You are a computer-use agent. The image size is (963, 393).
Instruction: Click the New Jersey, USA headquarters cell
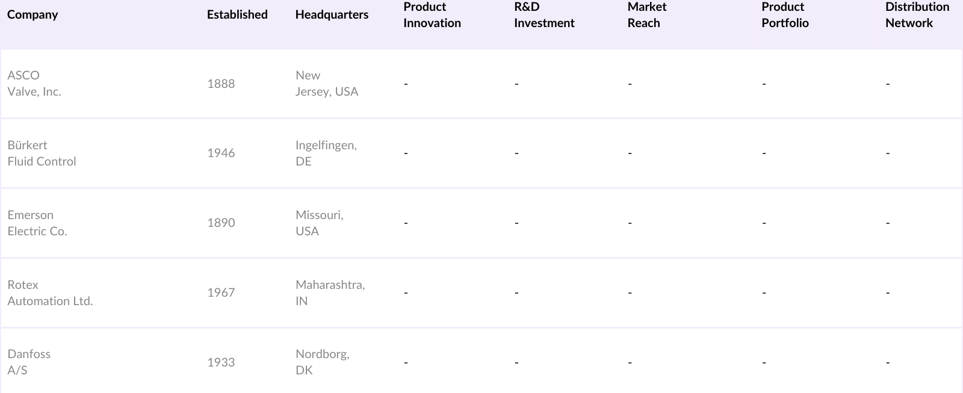(x=326, y=84)
